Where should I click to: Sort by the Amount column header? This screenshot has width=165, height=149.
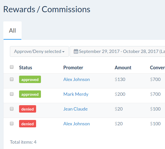123,67
